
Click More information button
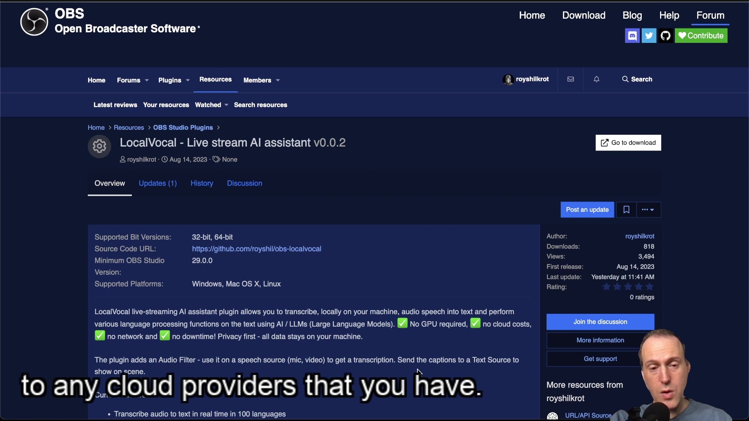[600, 340]
